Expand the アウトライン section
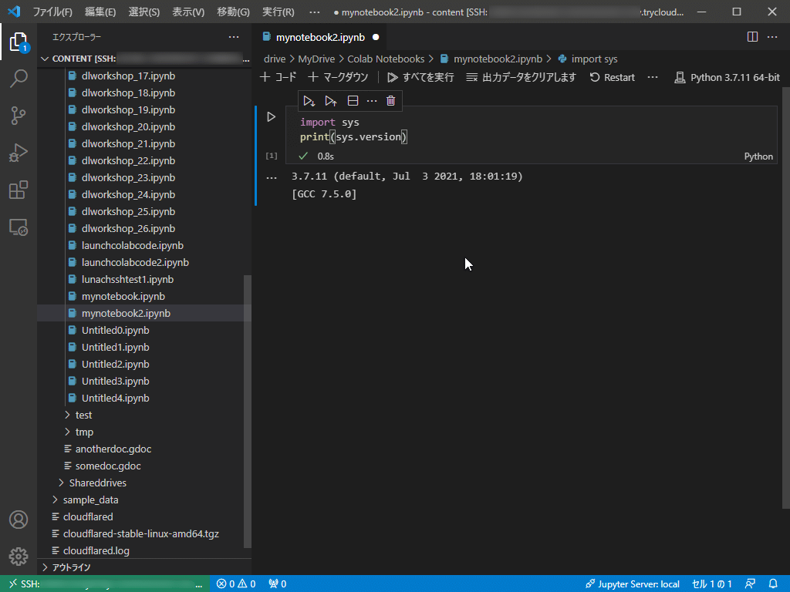Screen dimensions: 790x592 70,567
